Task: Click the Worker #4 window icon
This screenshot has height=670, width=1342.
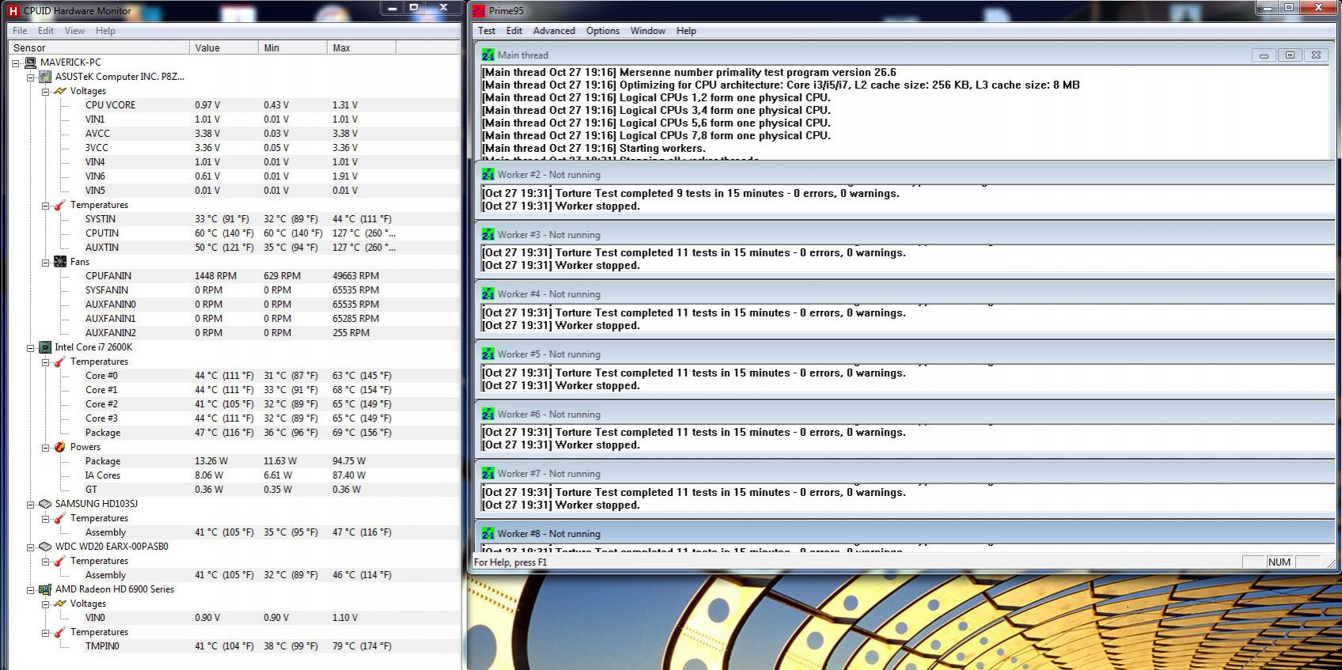Action: pos(488,293)
